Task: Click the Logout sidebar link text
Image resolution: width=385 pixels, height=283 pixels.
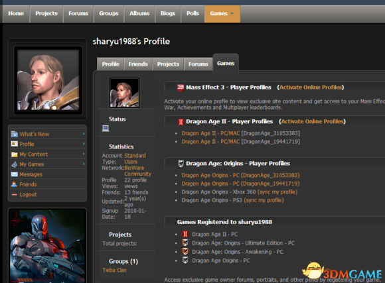Action: pos(28,194)
